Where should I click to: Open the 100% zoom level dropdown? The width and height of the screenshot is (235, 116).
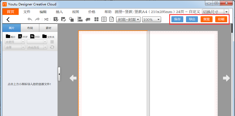(x=152, y=20)
